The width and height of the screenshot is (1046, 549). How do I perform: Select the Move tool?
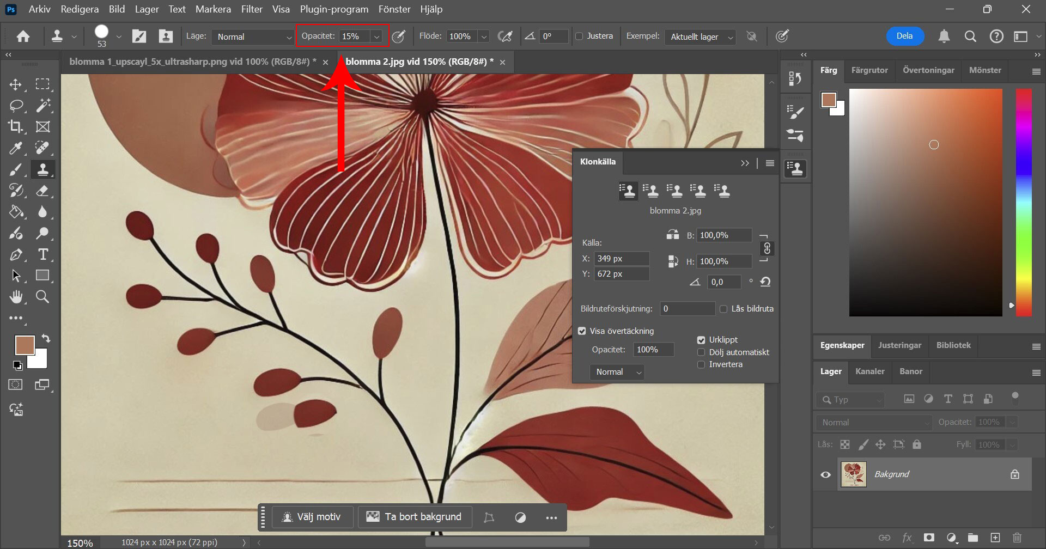point(16,84)
